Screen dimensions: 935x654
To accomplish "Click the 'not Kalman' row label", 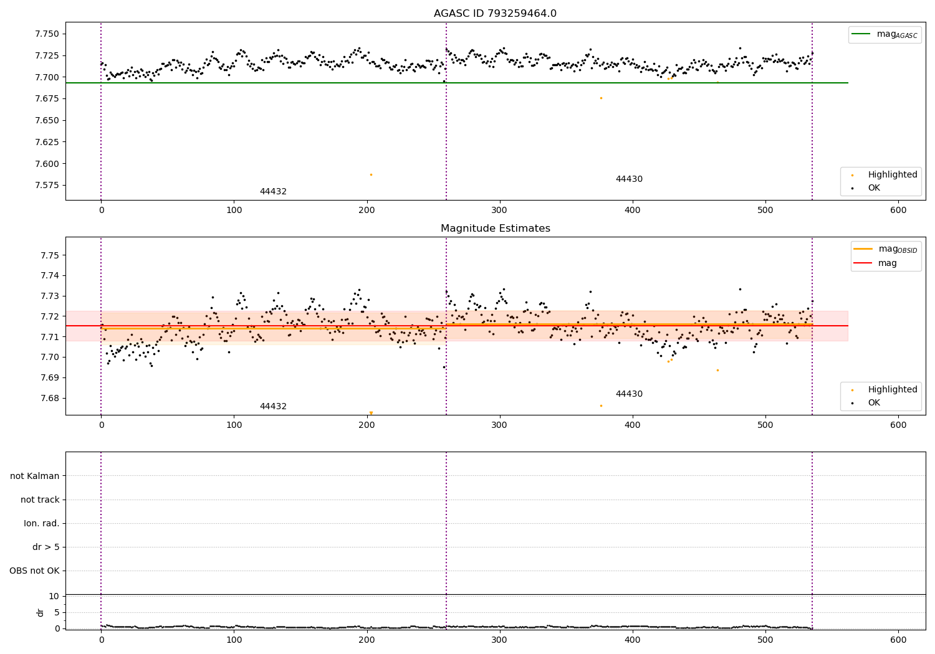I will point(35,476).
